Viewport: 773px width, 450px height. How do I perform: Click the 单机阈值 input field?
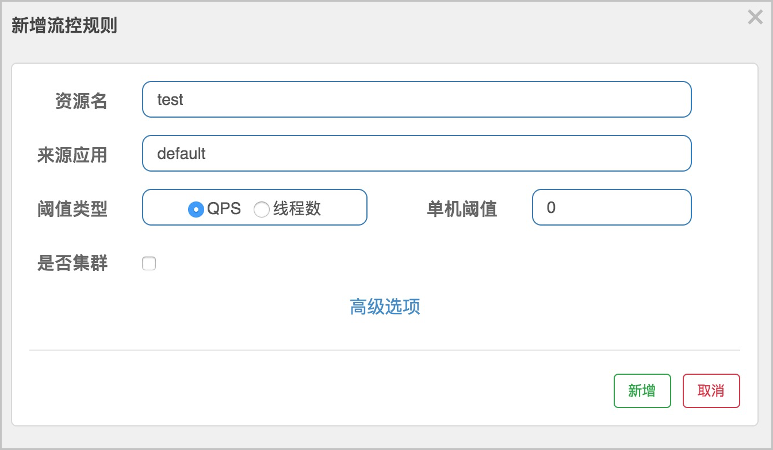pyautogui.click(x=611, y=207)
